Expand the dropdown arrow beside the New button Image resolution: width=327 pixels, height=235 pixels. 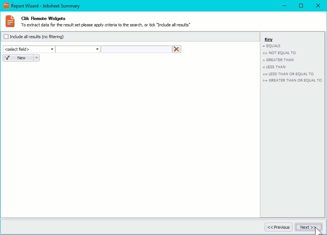pos(36,58)
